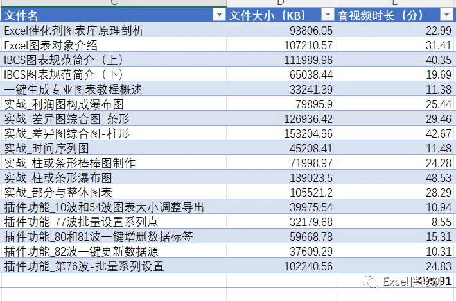Select cell 实战_利润图构成瀑布图
The image size is (456, 301).
click(114, 104)
